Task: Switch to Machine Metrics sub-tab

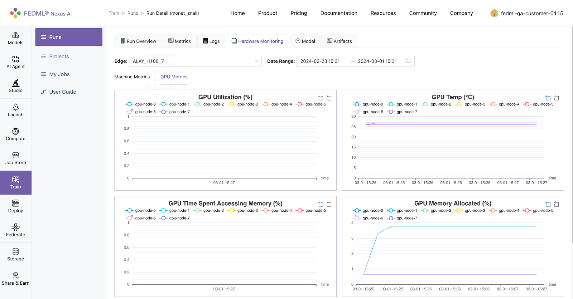Action: click(132, 77)
